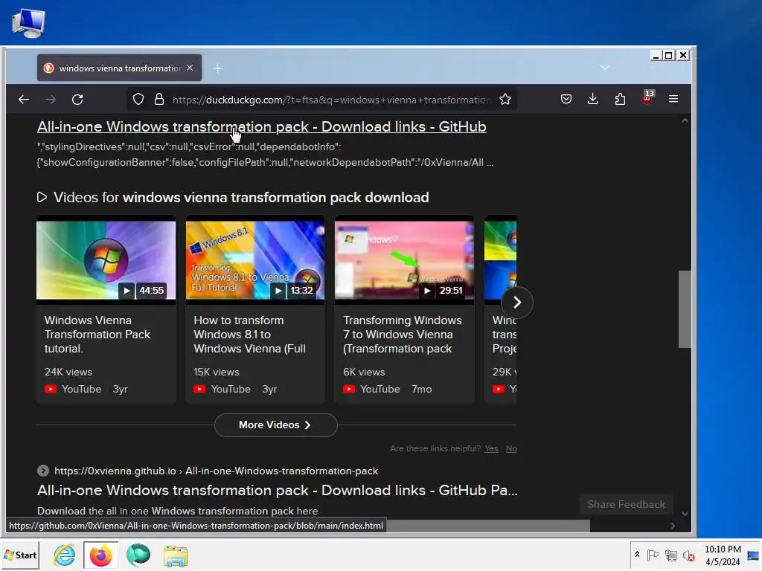
Task: Open the GitHub Pages transformation pack result title
Action: point(277,491)
